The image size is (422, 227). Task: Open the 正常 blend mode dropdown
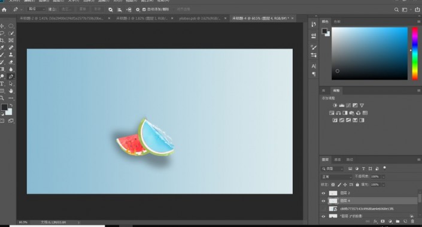336,177
